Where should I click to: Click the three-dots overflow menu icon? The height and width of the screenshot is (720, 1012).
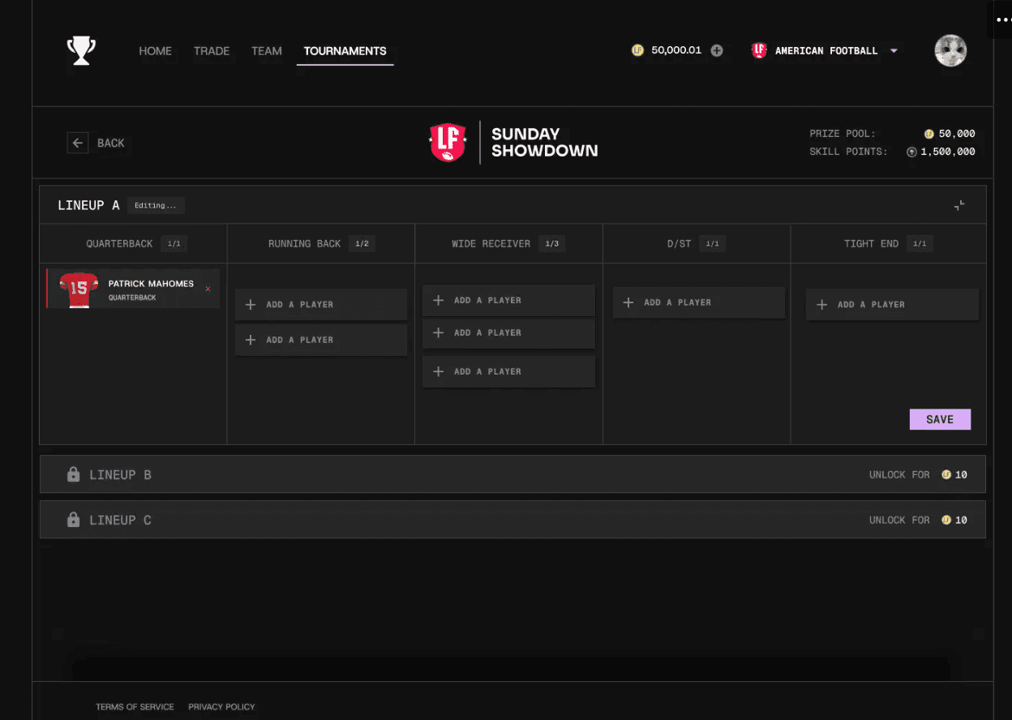(x=1003, y=19)
